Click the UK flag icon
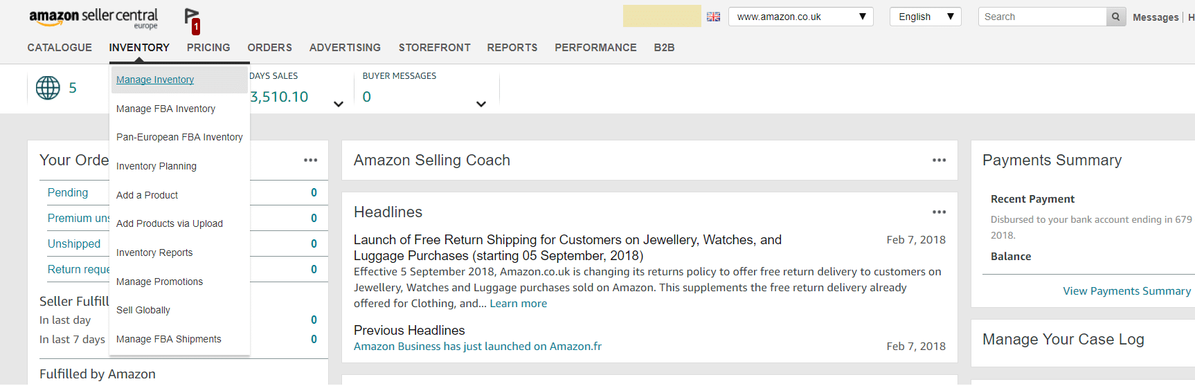1195x386 pixels. (713, 17)
